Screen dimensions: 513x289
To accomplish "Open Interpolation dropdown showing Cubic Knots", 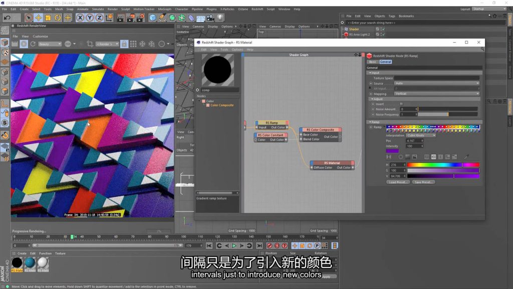I will (421, 135).
